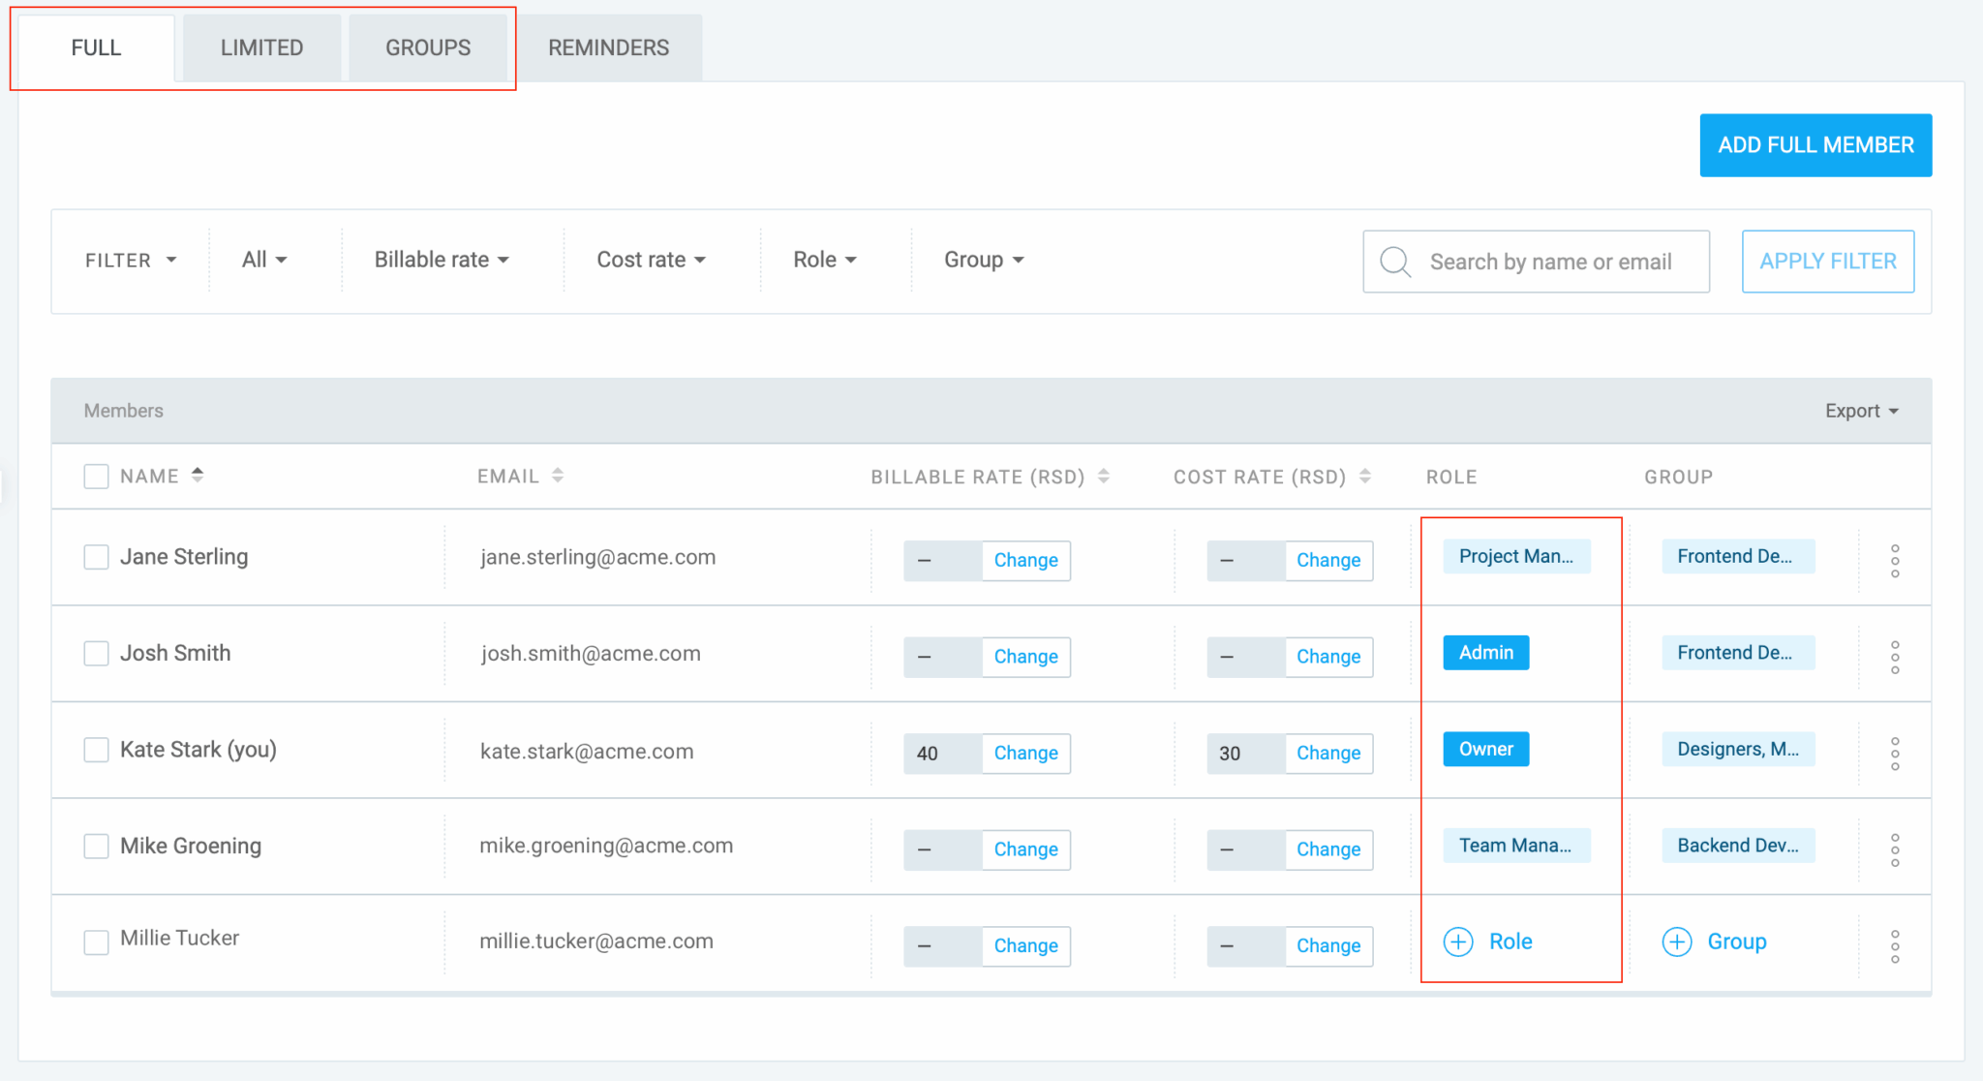Open the Export dropdown menu
Viewport: 1983px width, 1081px height.
(x=1860, y=411)
